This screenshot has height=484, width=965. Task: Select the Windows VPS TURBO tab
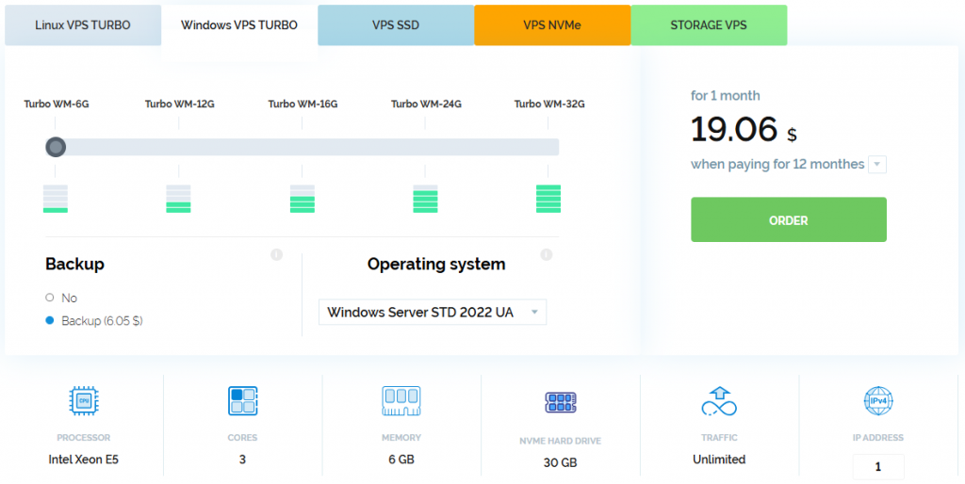pos(239,25)
